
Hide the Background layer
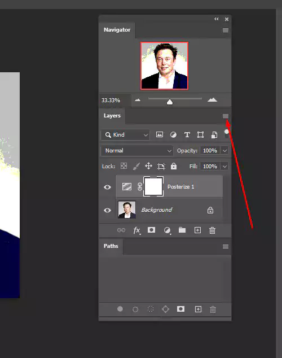107,210
